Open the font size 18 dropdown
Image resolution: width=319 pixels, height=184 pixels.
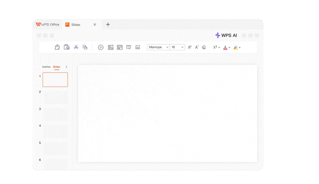coord(177,47)
